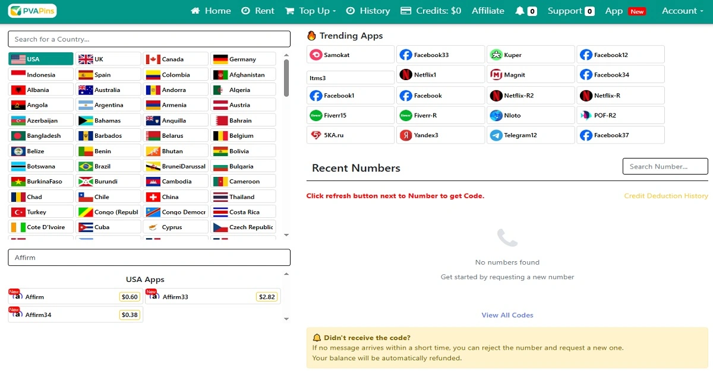Open Support messages
The width and height of the screenshot is (713, 374).
pos(571,11)
